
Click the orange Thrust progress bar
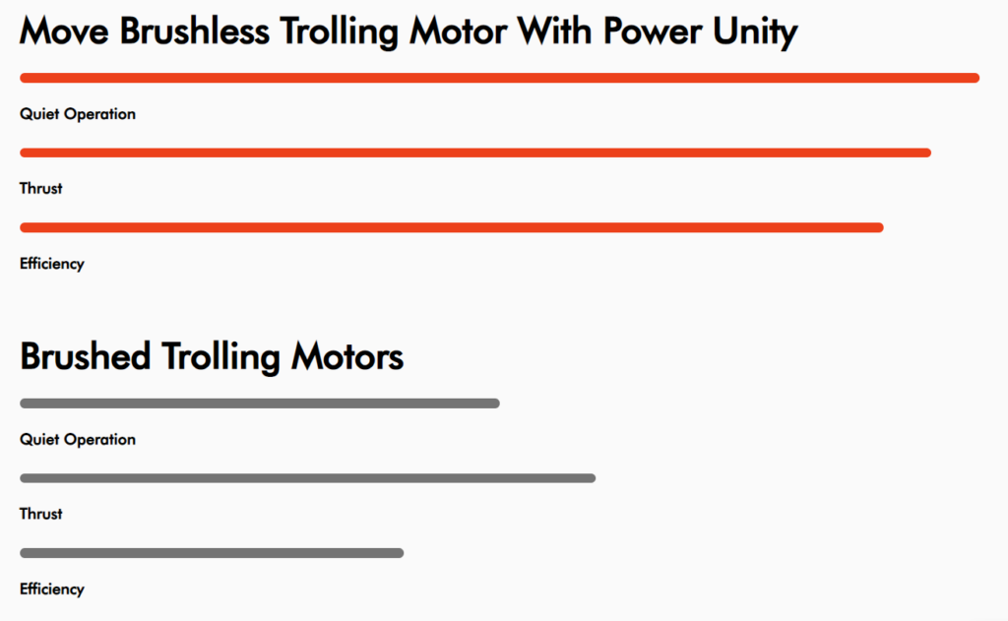(x=475, y=153)
